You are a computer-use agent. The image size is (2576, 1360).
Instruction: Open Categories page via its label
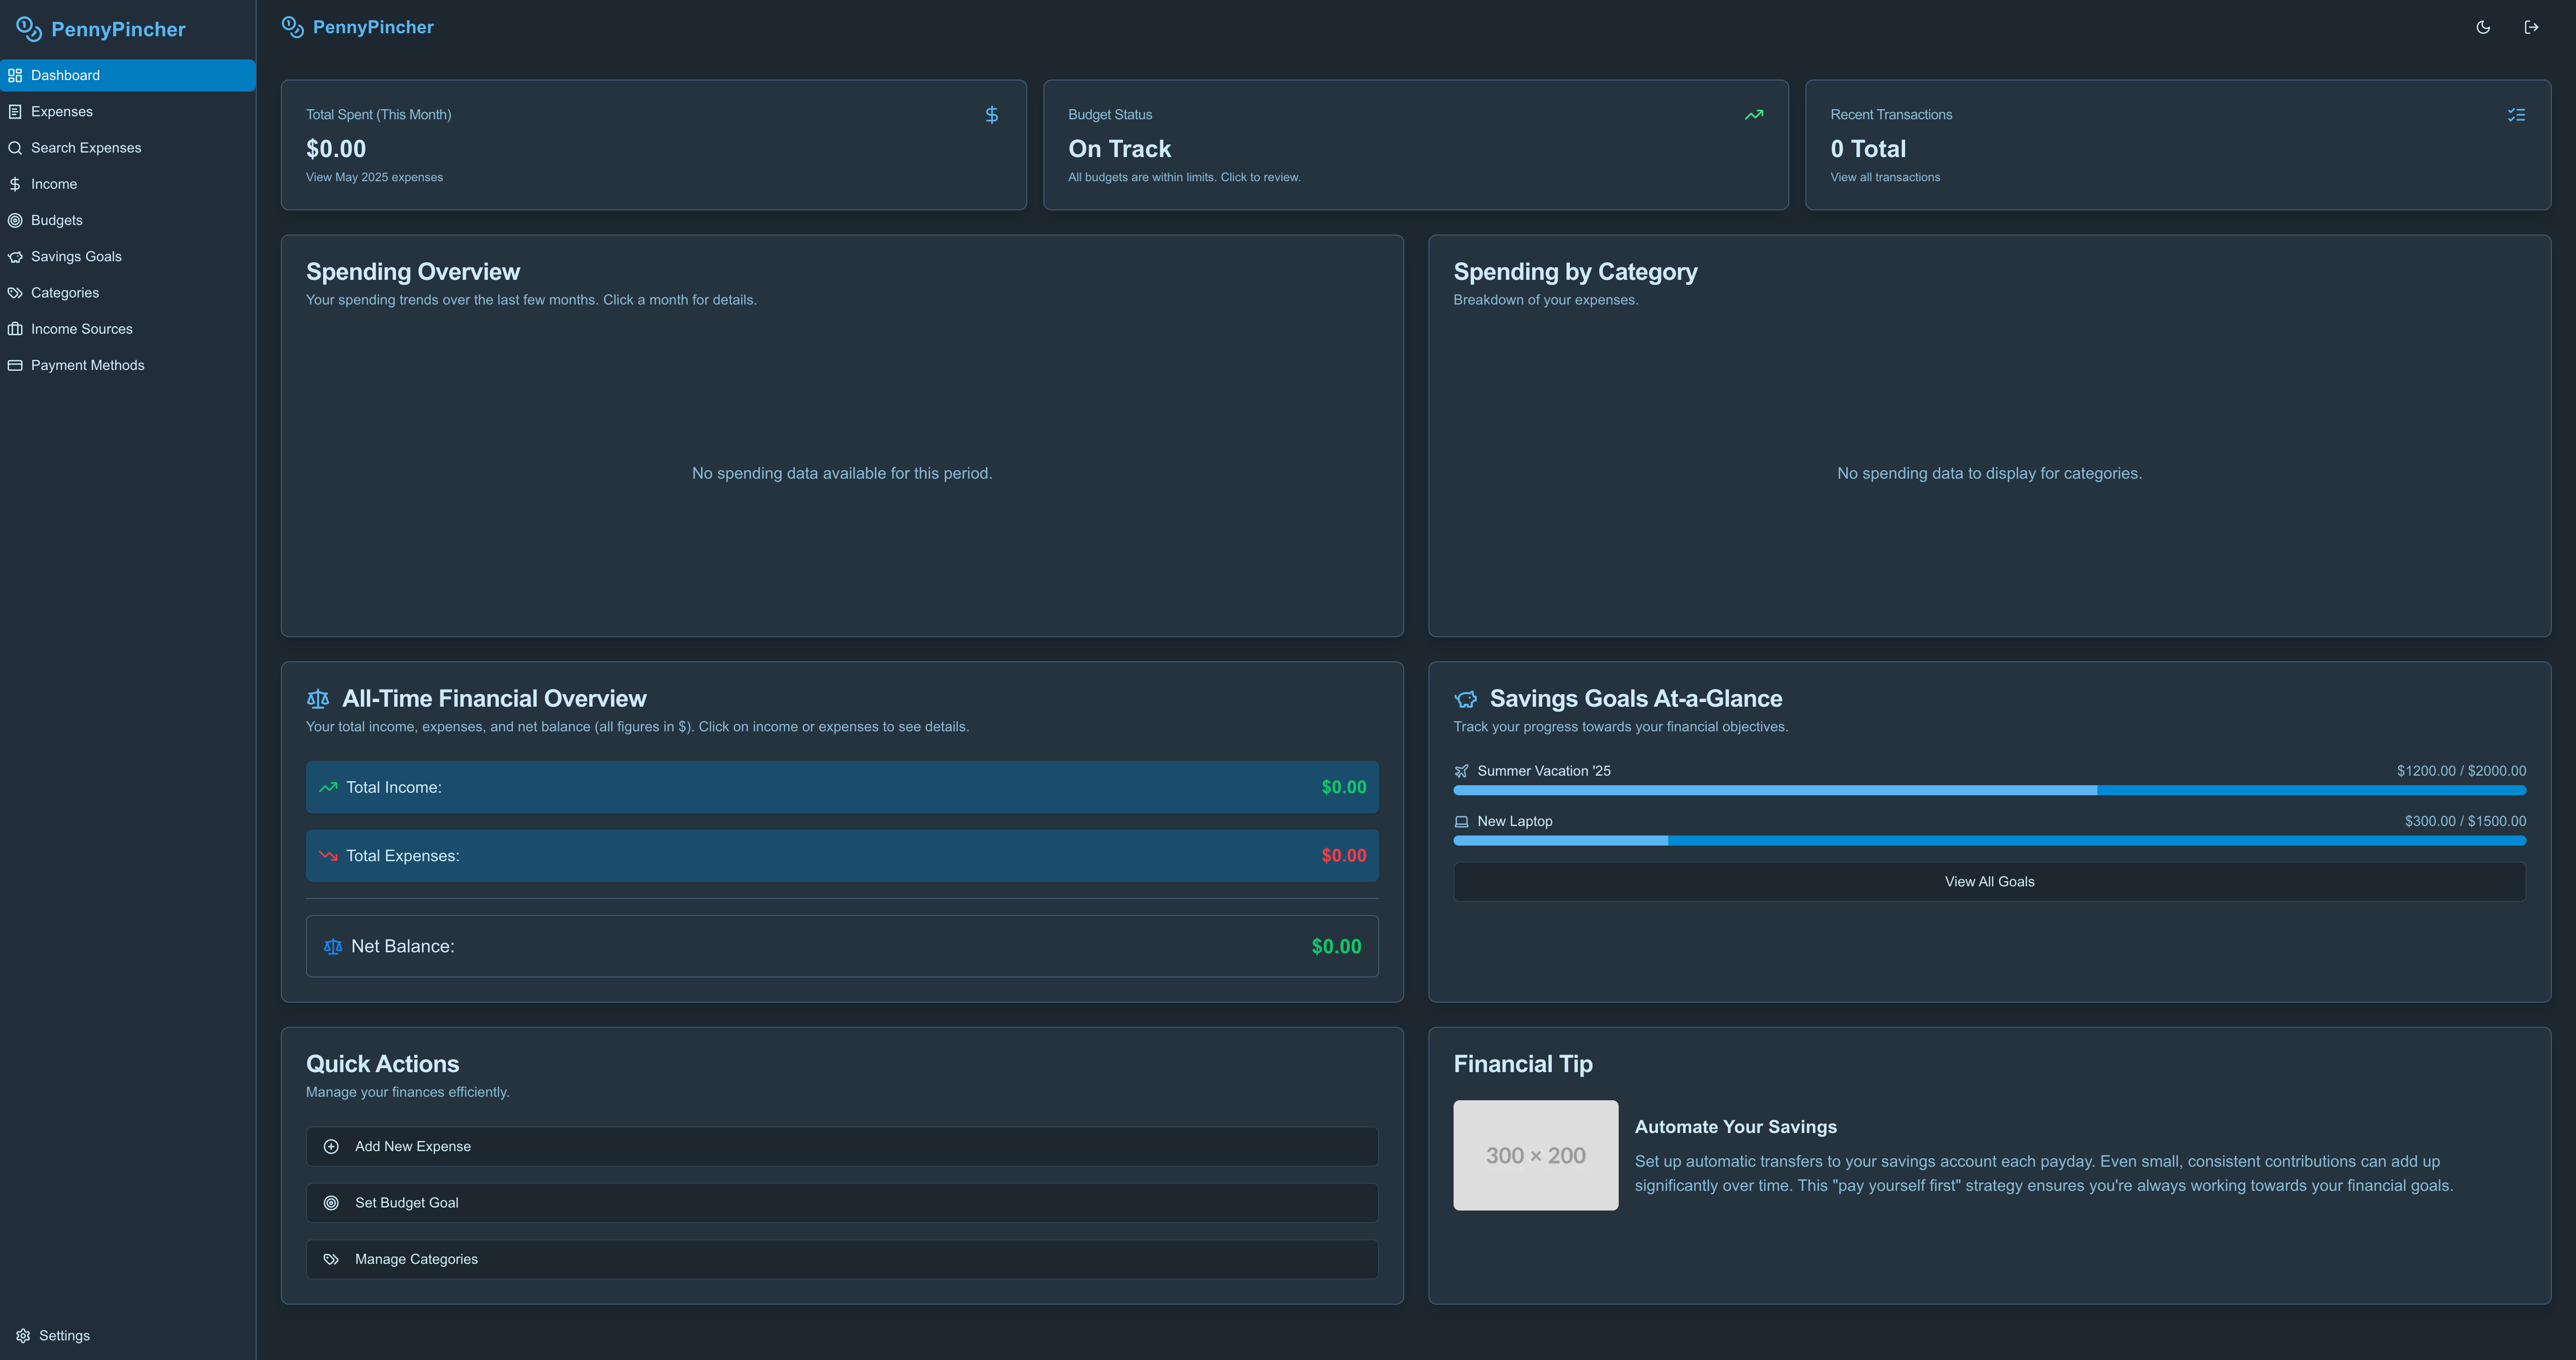point(65,293)
